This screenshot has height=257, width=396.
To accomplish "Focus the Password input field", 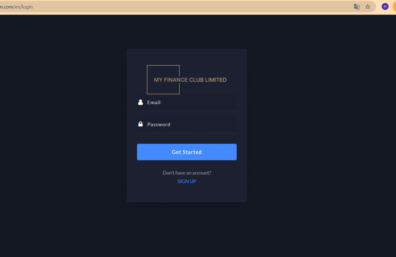I will click(x=186, y=124).
